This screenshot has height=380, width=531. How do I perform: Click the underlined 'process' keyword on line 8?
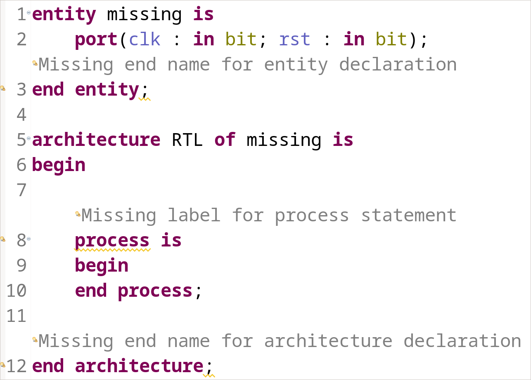pyautogui.click(x=112, y=241)
